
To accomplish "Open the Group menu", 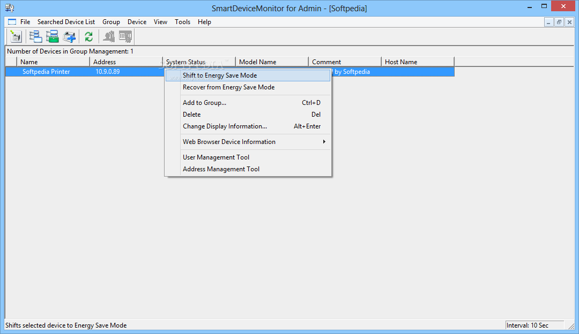I will tap(111, 22).
